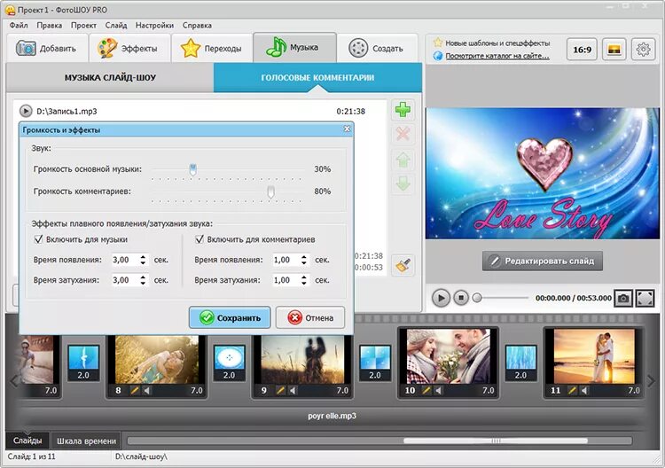Click Редактировать слайд button

coord(543,261)
